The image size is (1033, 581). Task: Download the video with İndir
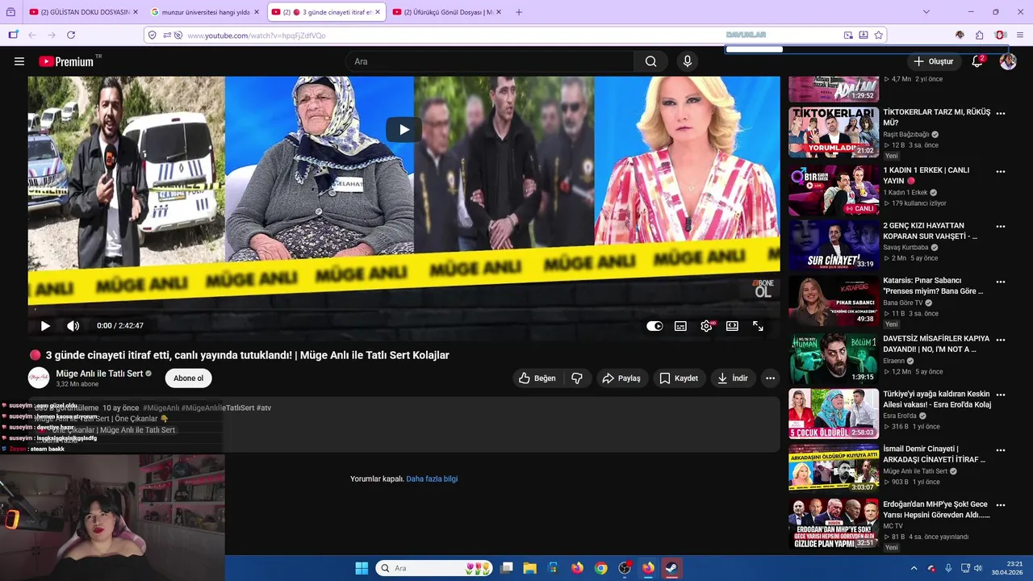tap(733, 378)
